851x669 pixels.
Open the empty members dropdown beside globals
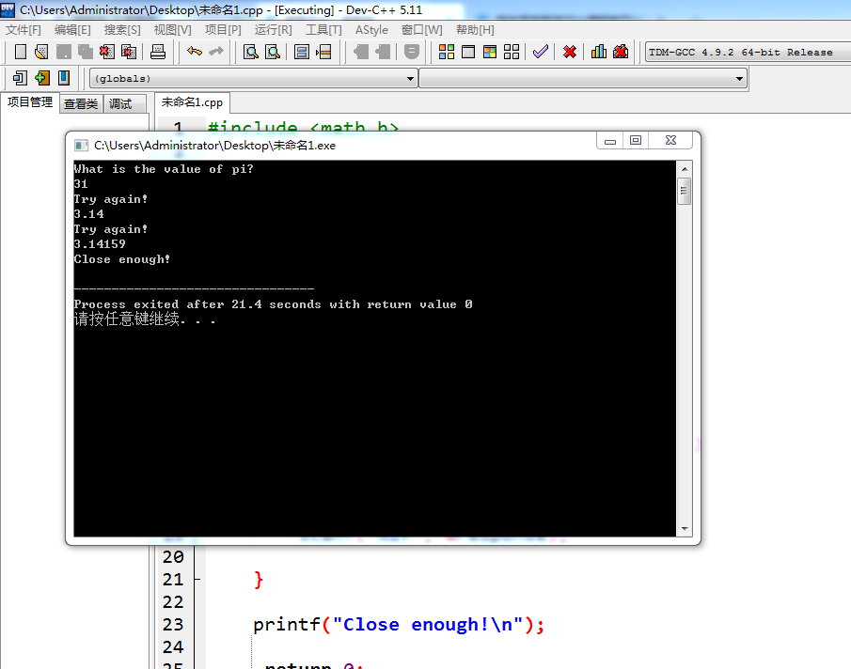(x=583, y=79)
